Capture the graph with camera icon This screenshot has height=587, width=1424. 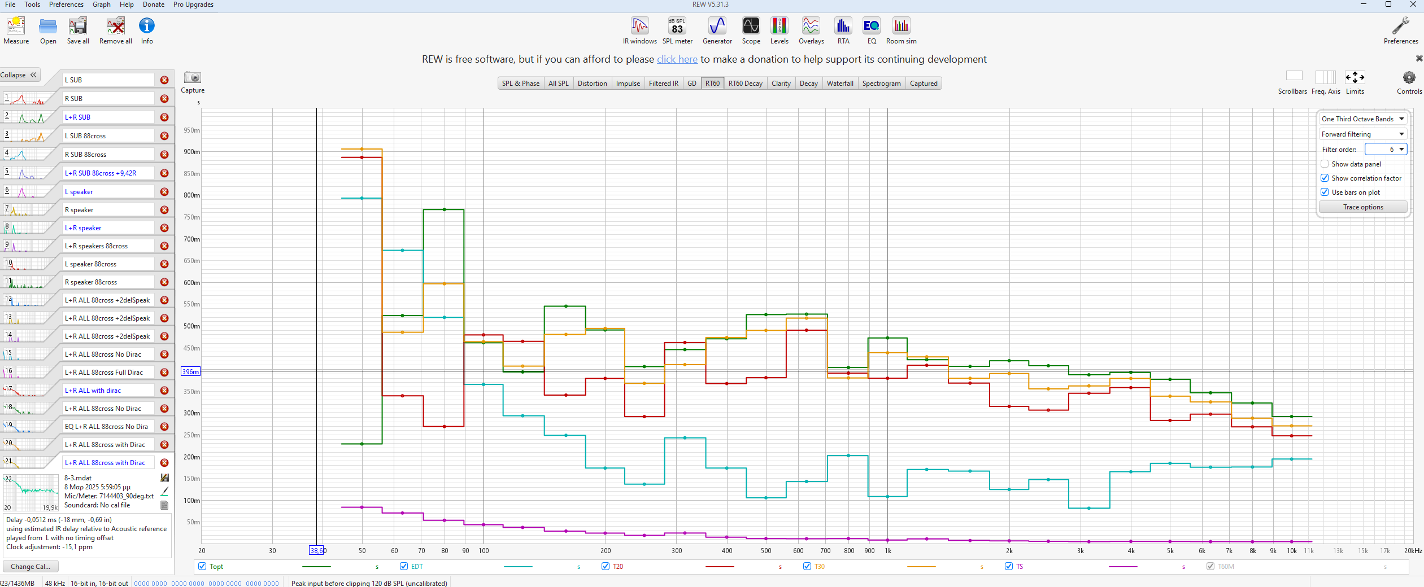193,78
